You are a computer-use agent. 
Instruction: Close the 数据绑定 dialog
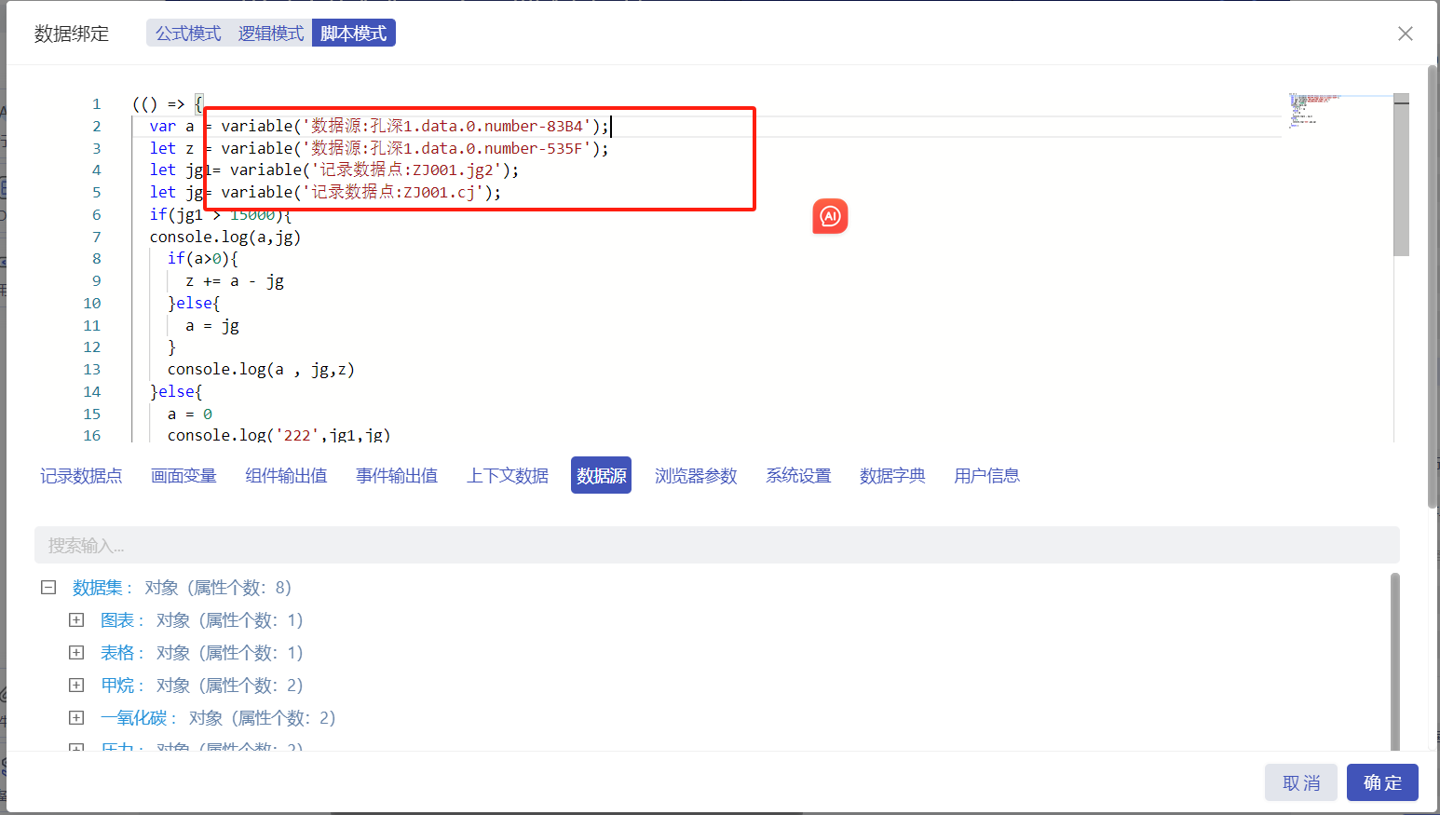point(1406,34)
